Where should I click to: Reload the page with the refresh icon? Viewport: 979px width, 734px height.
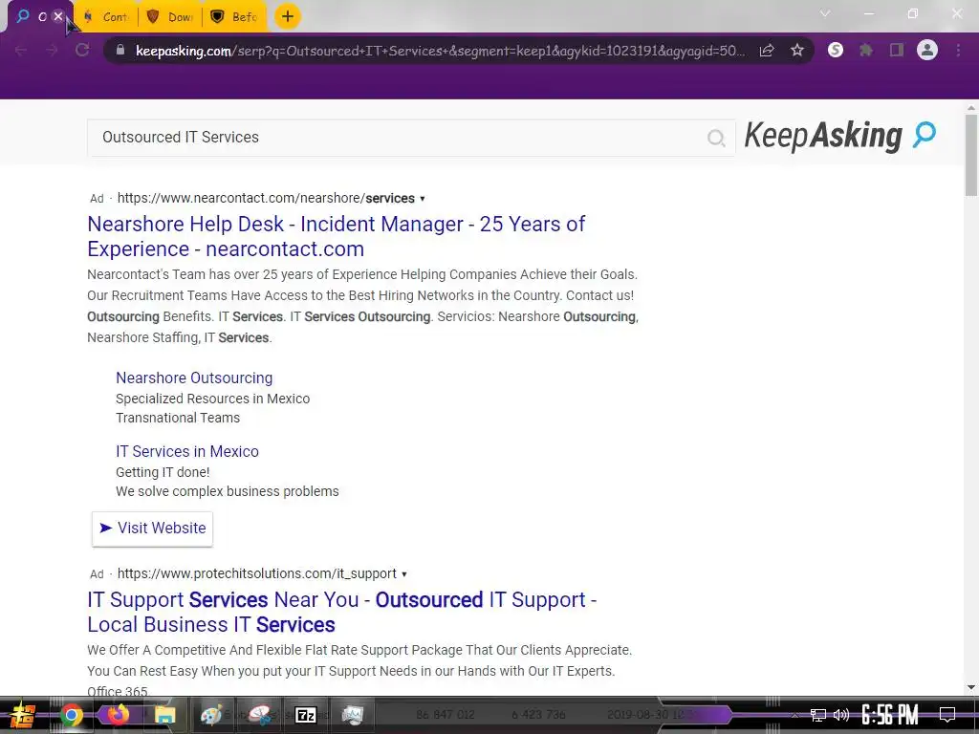click(x=82, y=51)
